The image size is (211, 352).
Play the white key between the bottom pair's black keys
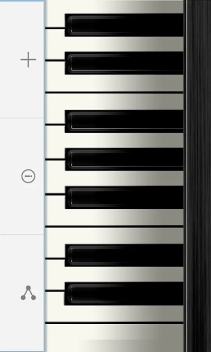[114, 275]
